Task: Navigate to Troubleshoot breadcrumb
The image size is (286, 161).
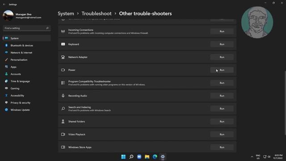Action: [97, 13]
